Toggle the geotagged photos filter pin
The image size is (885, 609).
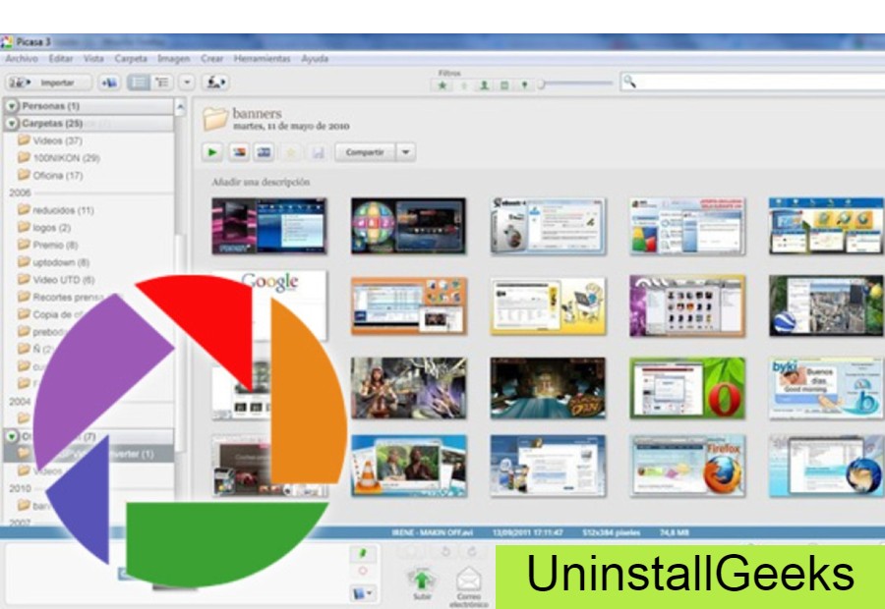click(524, 85)
